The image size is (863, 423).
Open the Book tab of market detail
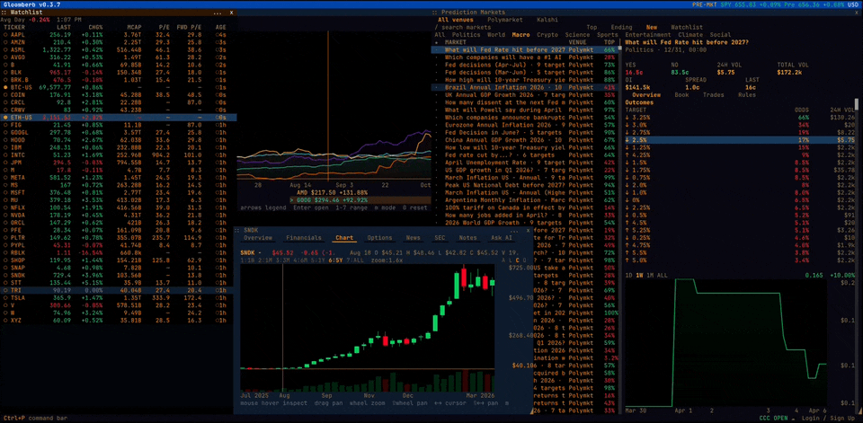click(x=681, y=94)
